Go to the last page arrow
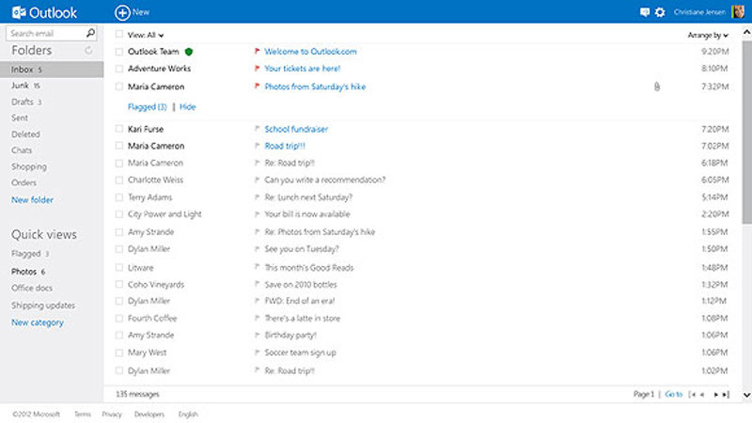Image resolution: width=752 pixels, height=423 pixels. 726,395
